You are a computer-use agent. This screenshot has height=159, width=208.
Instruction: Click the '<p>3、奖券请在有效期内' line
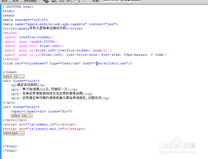coord(60,98)
